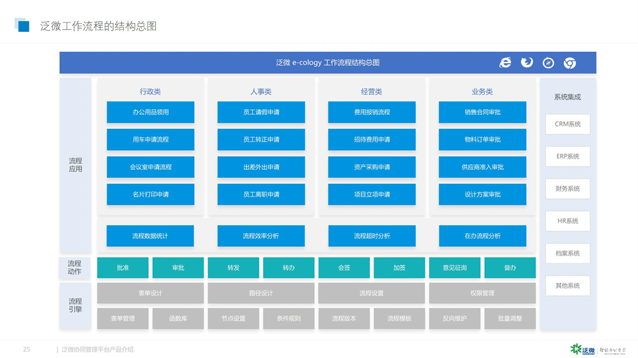638x358 pixels.
Task: Open the 项目立项申请 box
Action: 372,194
